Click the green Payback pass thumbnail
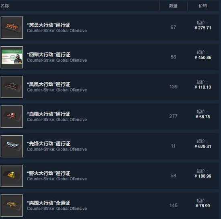The image size is (221, 219). pyautogui.click(x=12, y=57)
